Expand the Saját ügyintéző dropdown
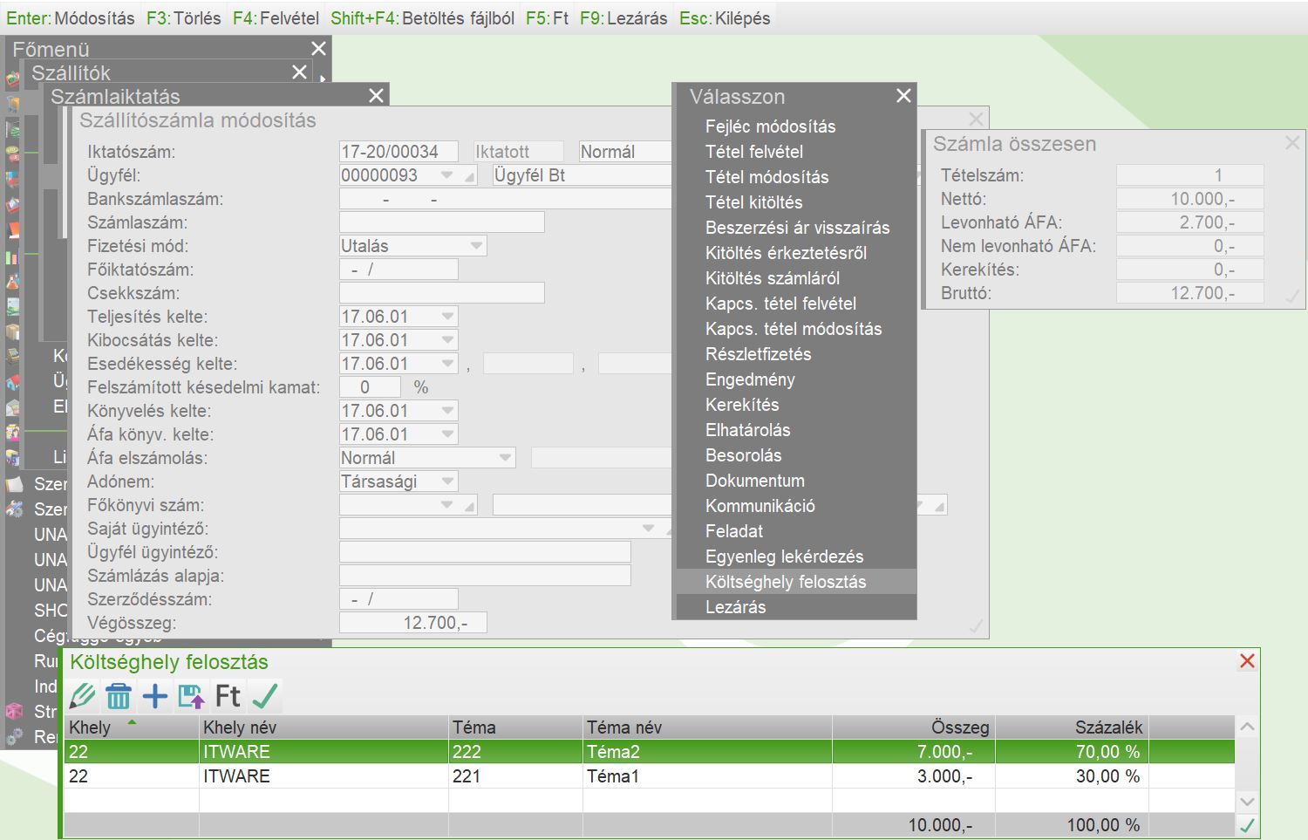The image size is (1308, 840). 648,529
